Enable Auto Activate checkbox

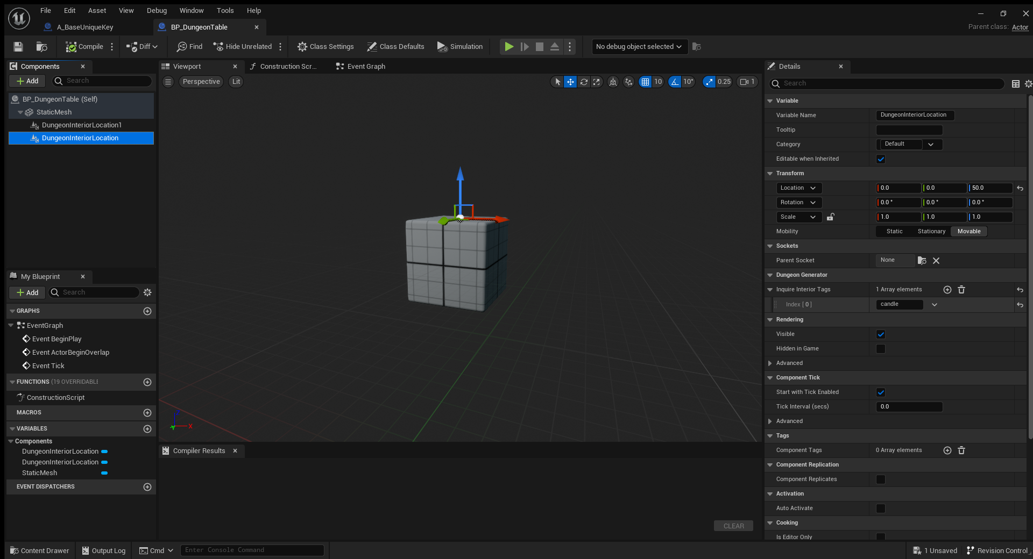click(881, 508)
